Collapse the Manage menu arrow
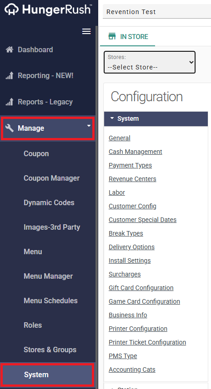 (x=89, y=126)
